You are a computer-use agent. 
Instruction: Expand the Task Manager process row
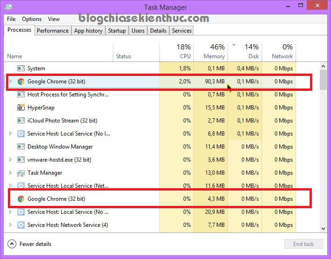(x=10, y=173)
